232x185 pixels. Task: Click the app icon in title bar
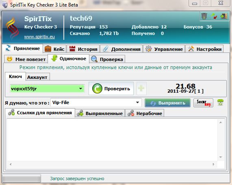click(5, 5)
